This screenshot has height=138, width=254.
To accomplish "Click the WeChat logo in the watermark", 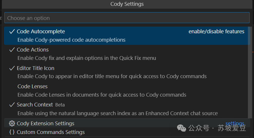I will click(182, 128).
